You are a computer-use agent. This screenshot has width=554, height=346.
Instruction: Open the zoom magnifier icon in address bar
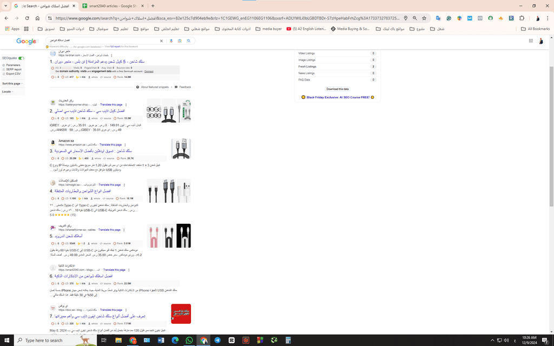[x=415, y=18]
